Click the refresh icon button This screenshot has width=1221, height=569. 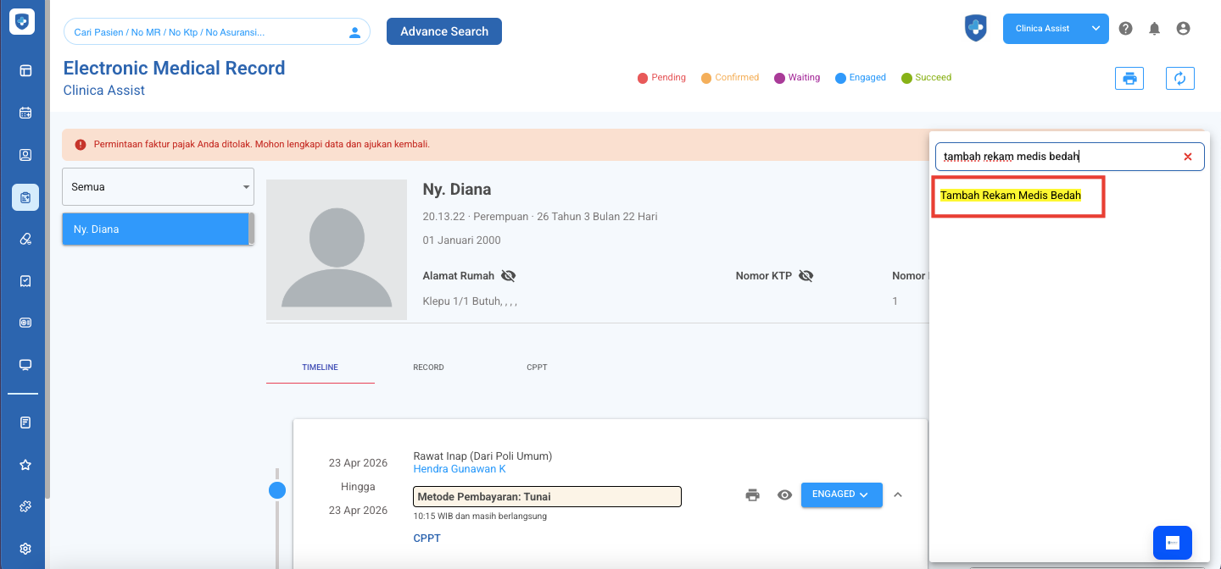[1179, 79]
